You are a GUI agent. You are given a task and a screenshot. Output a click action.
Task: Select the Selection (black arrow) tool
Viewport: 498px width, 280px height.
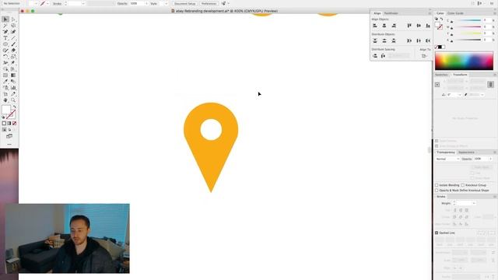pyautogui.click(x=5, y=19)
